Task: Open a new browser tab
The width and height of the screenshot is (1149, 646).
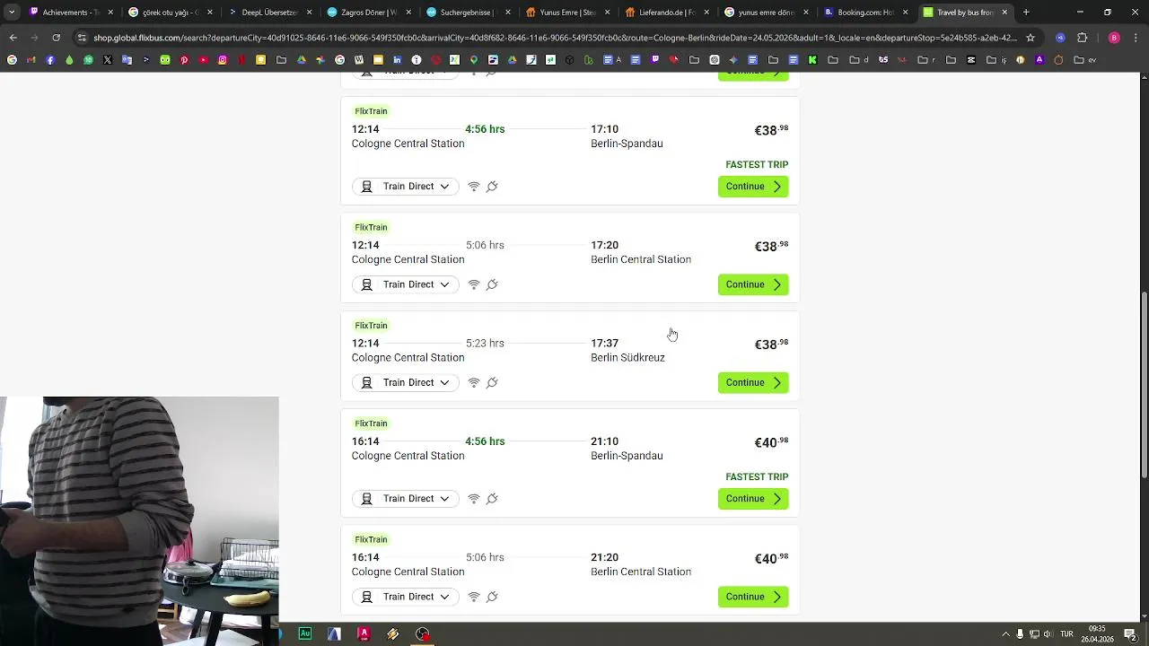Action: [1026, 13]
